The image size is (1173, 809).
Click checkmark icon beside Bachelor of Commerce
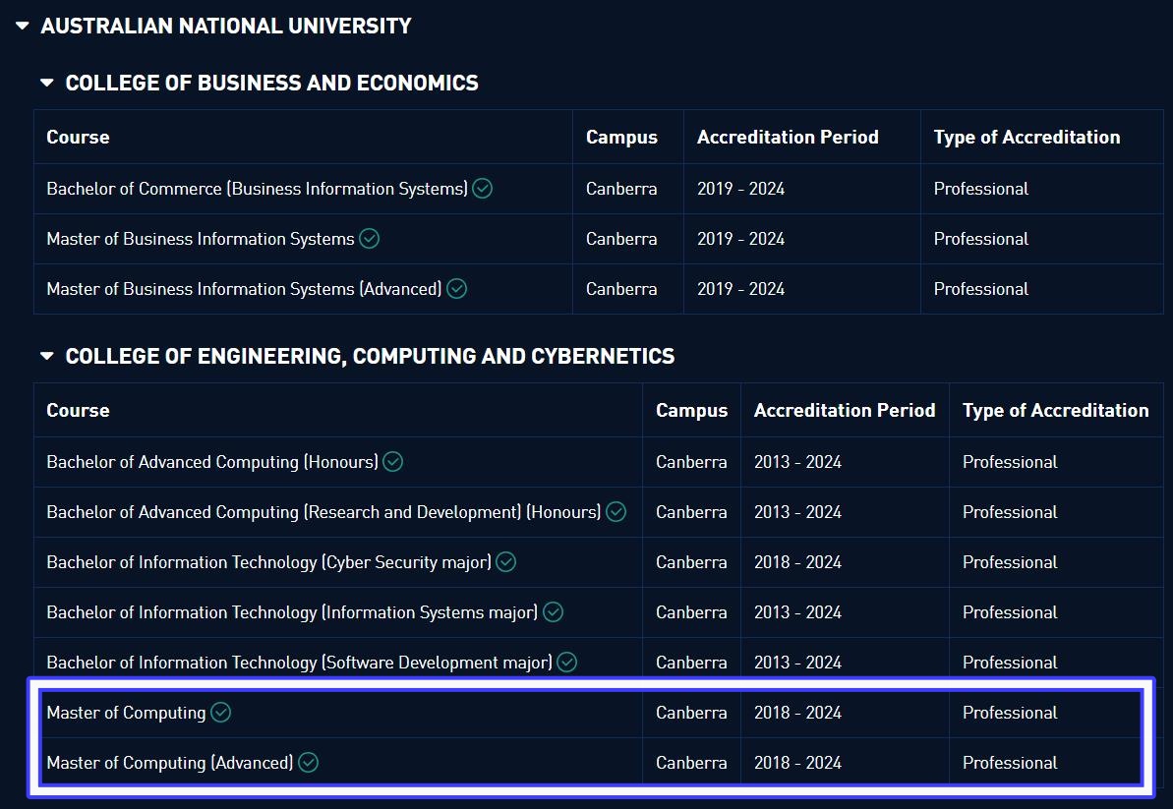pos(483,189)
